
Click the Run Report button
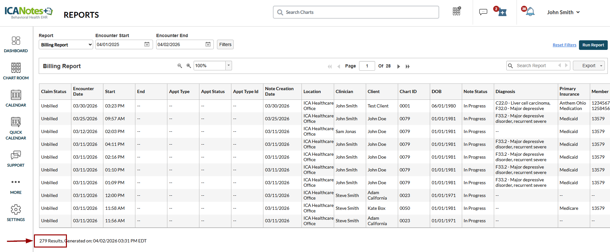593,45
